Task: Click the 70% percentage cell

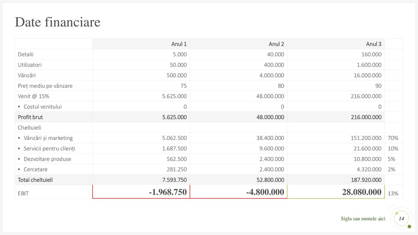Action: (x=393, y=138)
